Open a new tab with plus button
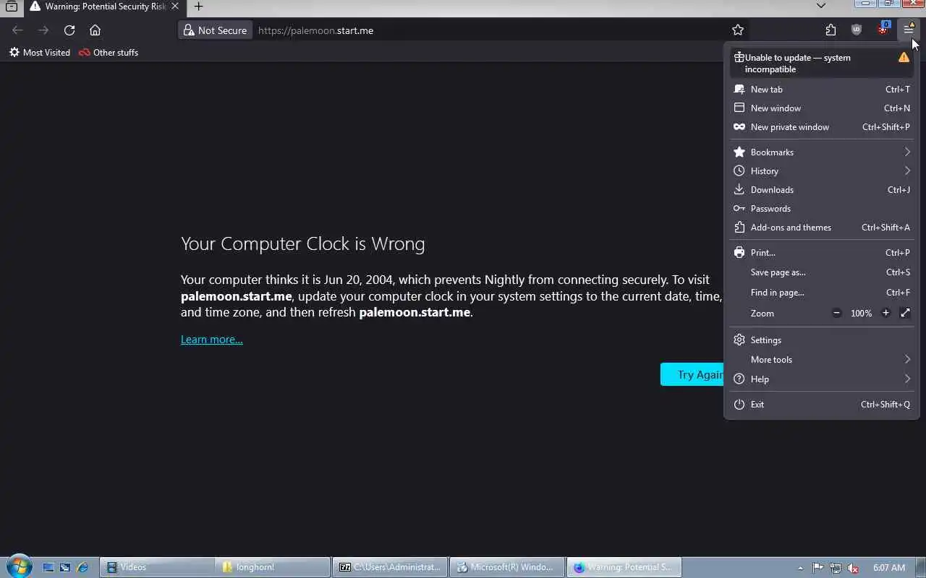This screenshot has width=926, height=578. [x=198, y=7]
